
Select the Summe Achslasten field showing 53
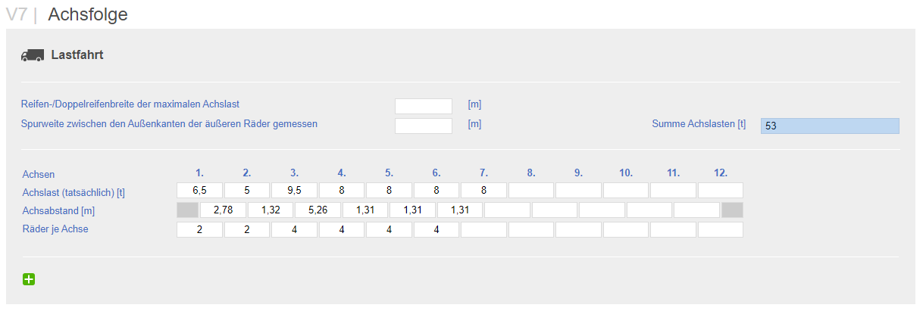click(x=830, y=126)
